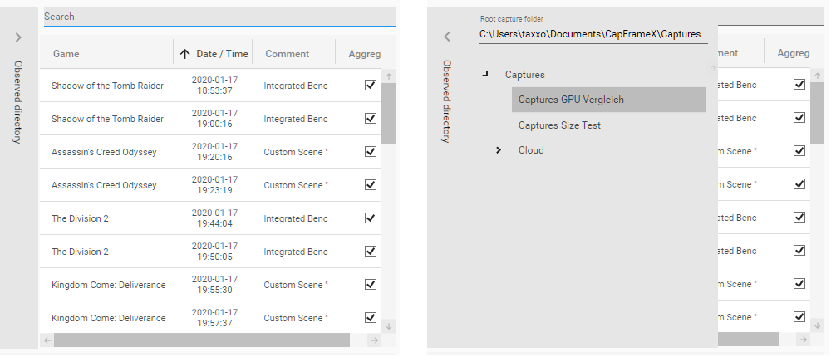The height and width of the screenshot is (357, 831).
Task: Collapse the Captures root folder node
Action: point(485,75)
